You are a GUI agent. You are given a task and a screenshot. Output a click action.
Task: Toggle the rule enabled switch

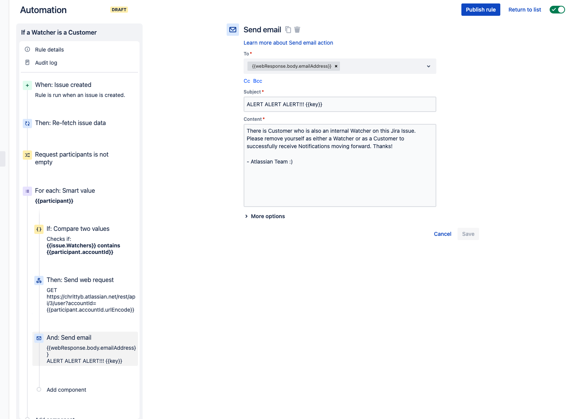pos(557,10)
